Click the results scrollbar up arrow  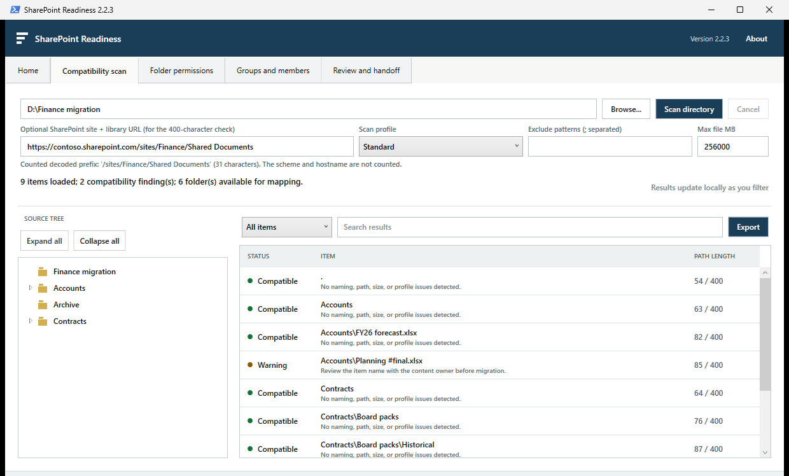coord(765,272)
